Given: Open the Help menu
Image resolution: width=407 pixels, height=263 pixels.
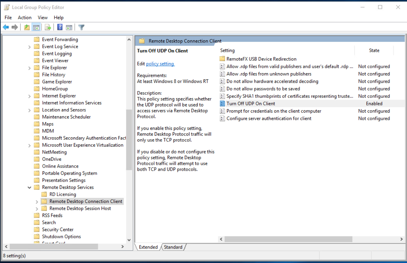Looking at the screenshot, I should tap(58, 18).
